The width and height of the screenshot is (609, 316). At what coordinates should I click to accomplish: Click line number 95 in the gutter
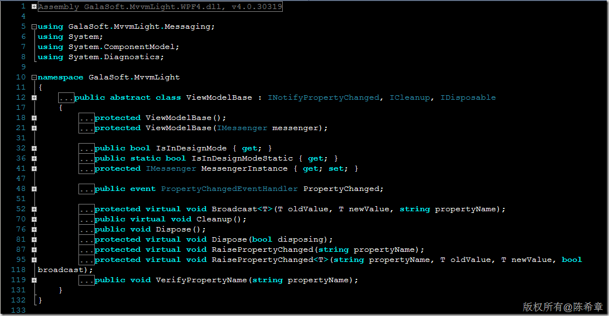pos(21,260)
